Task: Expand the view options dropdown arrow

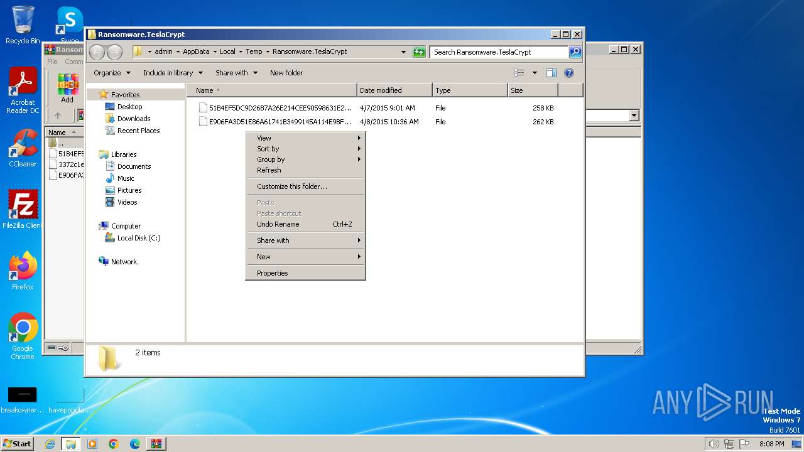Action: point(535,73)
